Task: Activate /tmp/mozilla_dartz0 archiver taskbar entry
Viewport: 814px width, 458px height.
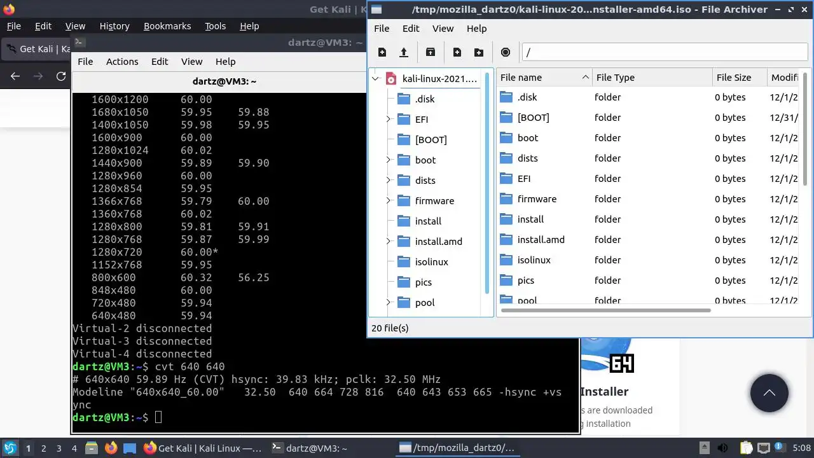Action: pos(458,448)
